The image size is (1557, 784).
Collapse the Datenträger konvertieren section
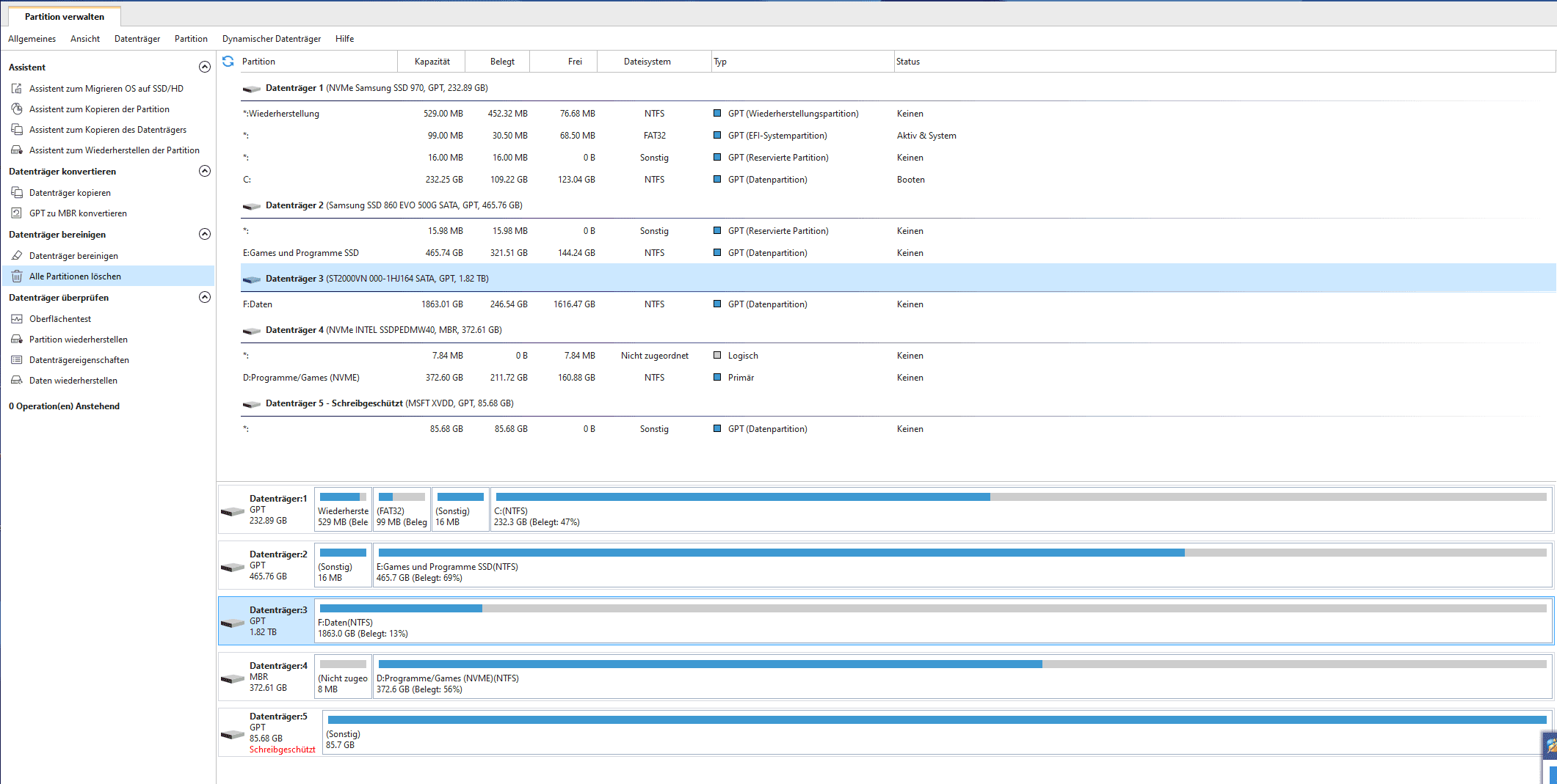[205, 171]
